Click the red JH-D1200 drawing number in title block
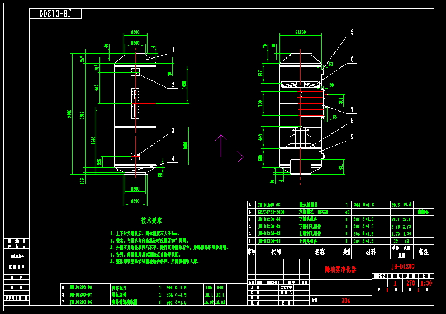This screenshot has height=314, width=446. (403, 266)
